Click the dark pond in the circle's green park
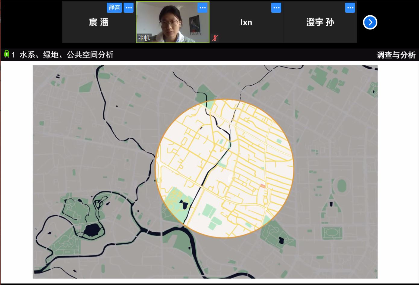 (x=184, y=205)
